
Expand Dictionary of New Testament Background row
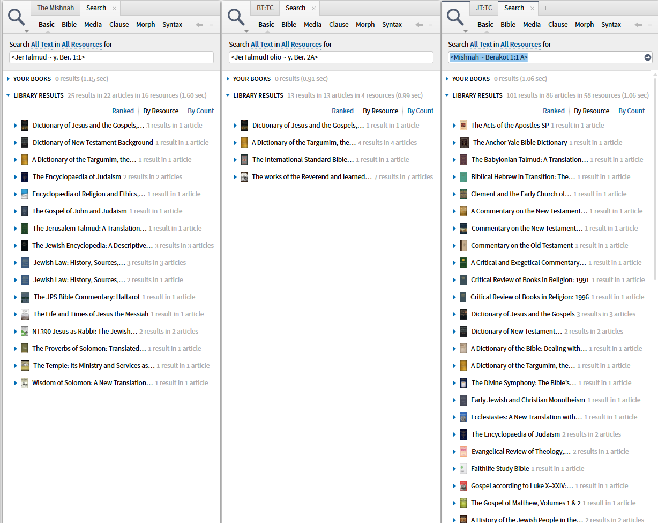16,143
